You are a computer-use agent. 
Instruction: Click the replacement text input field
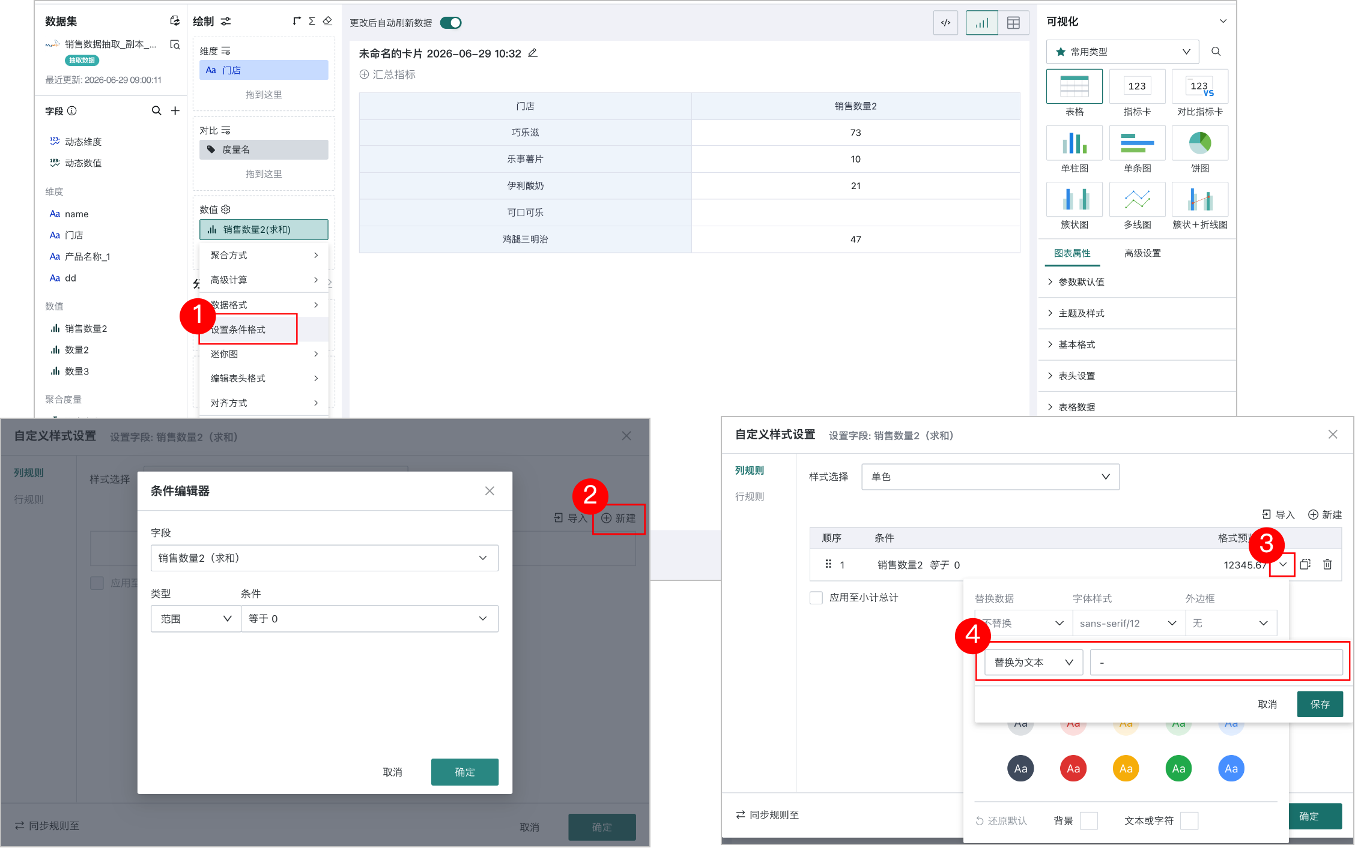click(1216, 662)
